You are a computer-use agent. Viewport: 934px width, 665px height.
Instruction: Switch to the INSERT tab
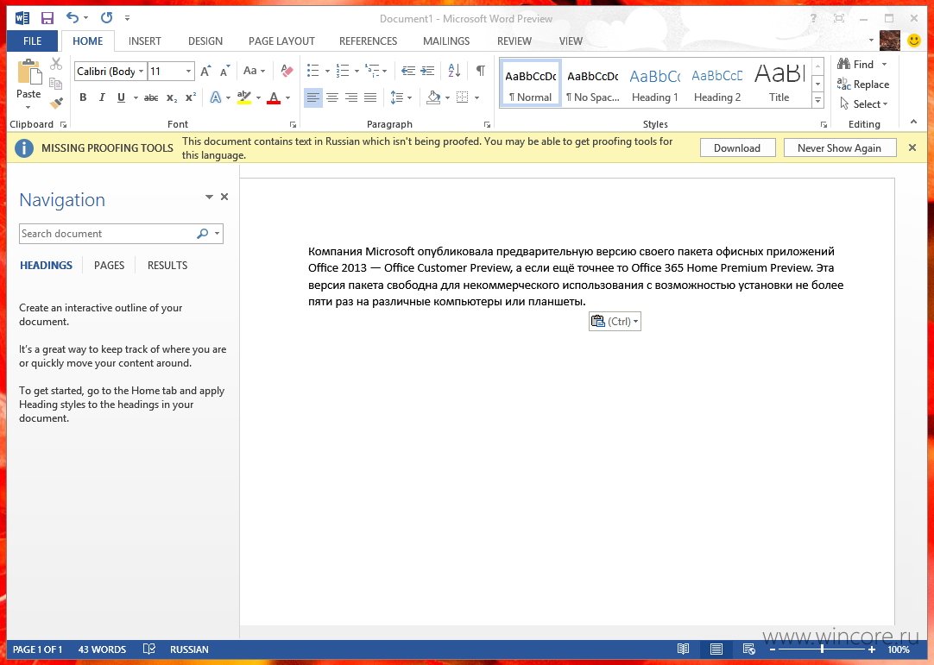tap(145, 41)
